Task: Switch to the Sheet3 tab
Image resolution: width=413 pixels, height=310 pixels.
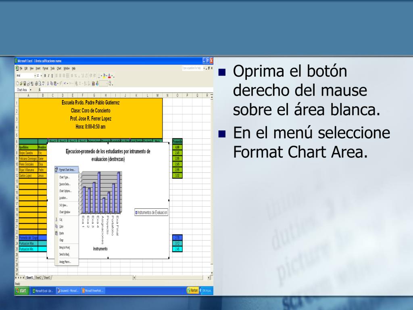Action: (47, 278)
